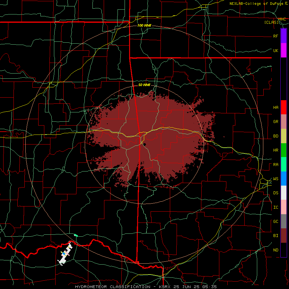Click the 50 NMI range ring label
This screenshot has width=289, height=289.
tap(144, 85)
